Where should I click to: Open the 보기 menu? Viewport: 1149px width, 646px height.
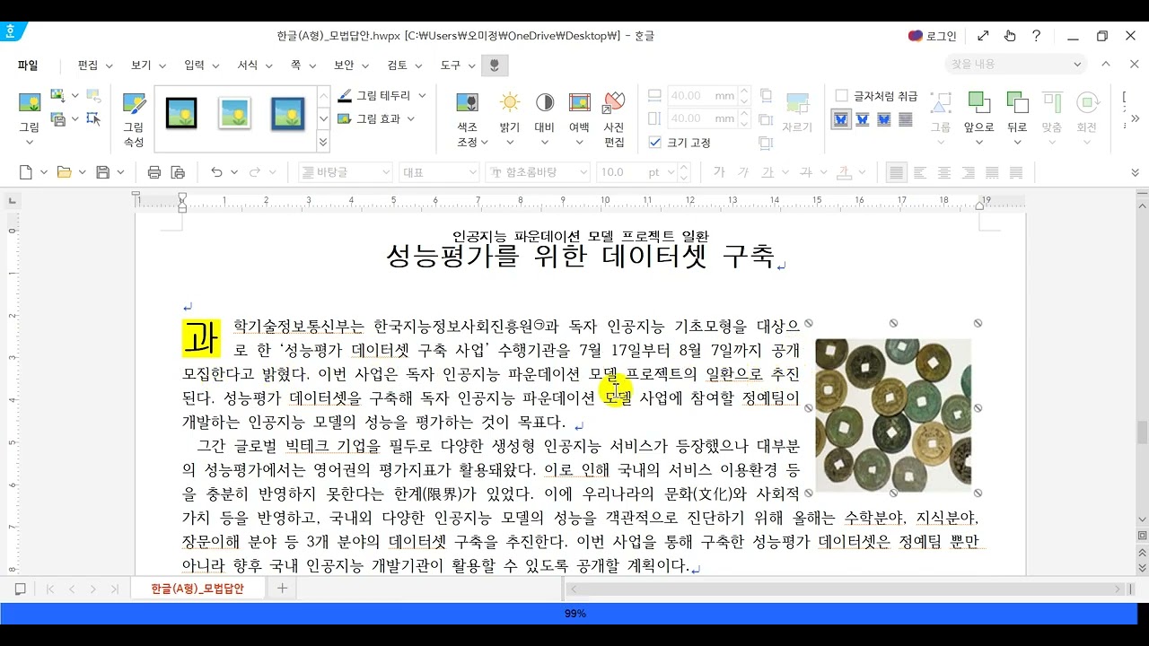(x=148, y=65)
